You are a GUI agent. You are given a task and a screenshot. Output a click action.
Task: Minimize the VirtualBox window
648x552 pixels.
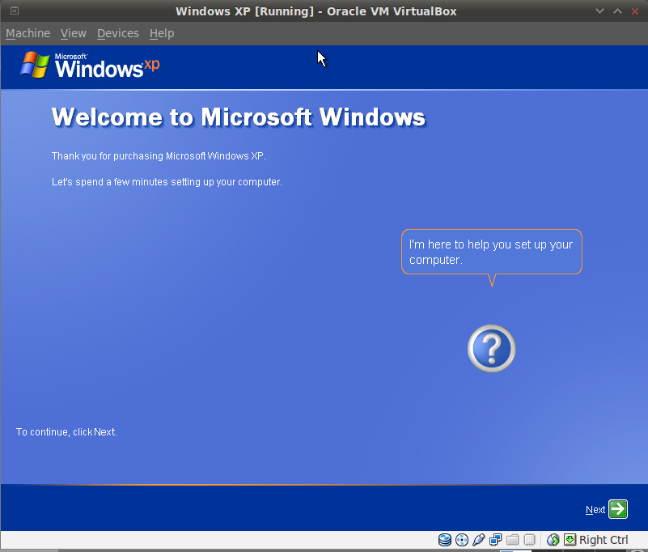point(599,11)
